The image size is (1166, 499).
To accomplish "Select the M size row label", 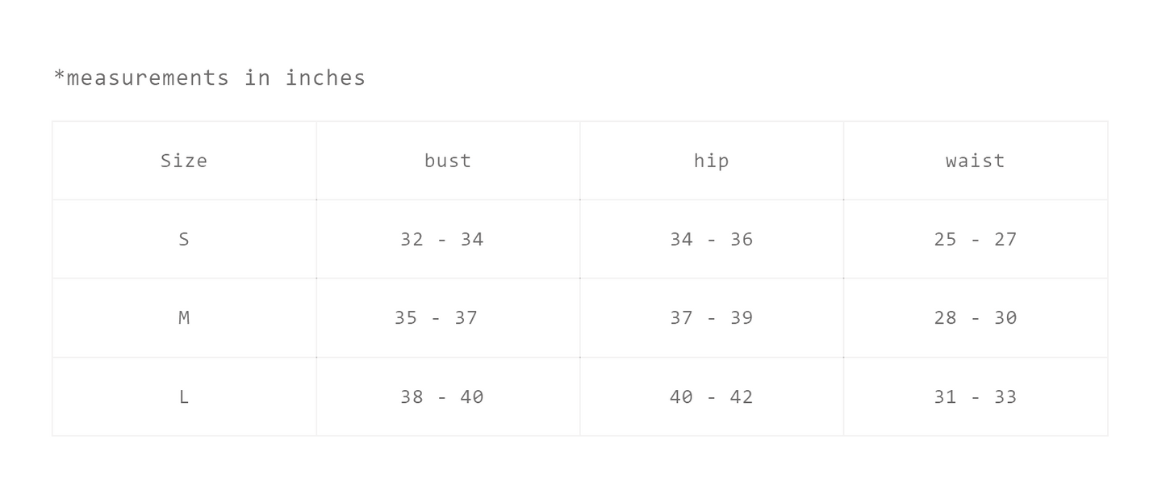I will tap(184, 318).
